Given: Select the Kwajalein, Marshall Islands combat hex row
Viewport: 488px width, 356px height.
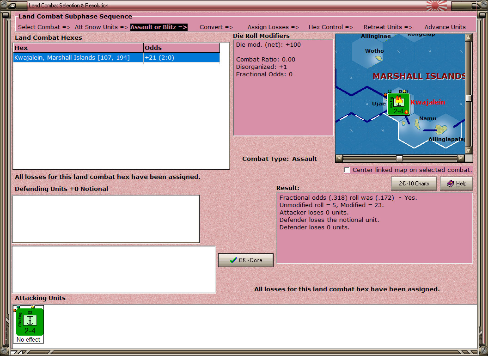Looking at the screenshot, I should 116,58.
